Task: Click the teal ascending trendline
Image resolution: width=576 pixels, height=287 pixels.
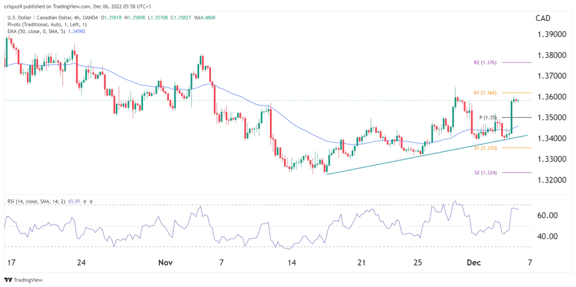Action: coord(426,154)
